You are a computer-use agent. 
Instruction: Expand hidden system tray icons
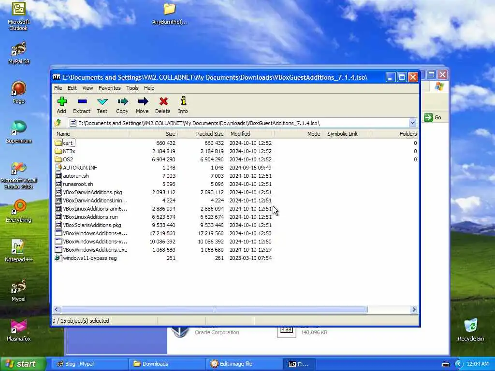(x=458, y=364)
